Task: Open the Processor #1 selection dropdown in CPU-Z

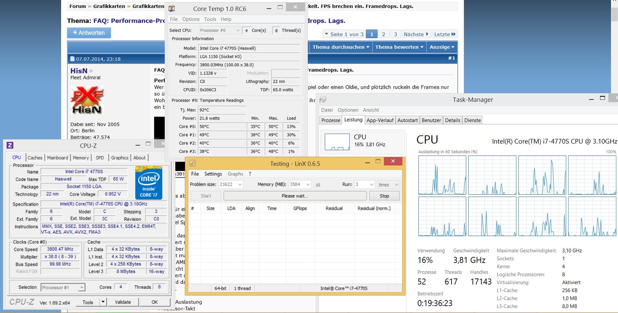Action: pos(63,287)
